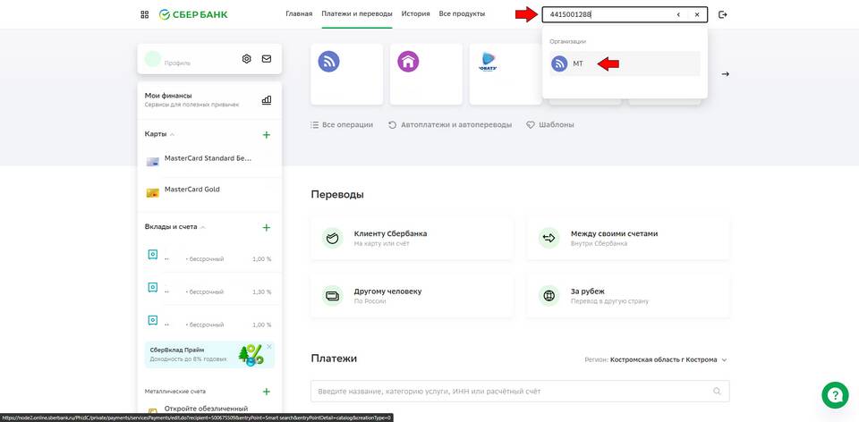The height and width of the screenshot is (422, 859).
Task: Collapse the Вклады и счета section
Action: 202,227
